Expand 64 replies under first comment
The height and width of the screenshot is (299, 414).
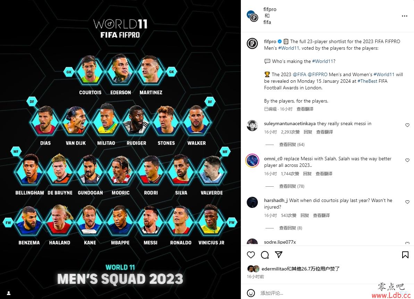292,145
